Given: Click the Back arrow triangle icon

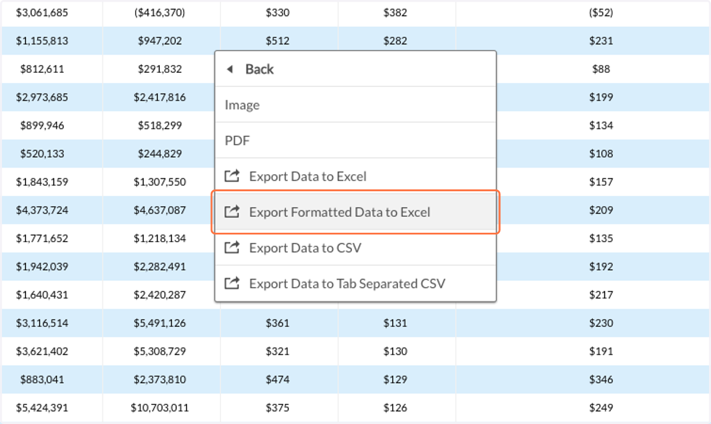Looking at the screenshot, I should click(230, 69).
